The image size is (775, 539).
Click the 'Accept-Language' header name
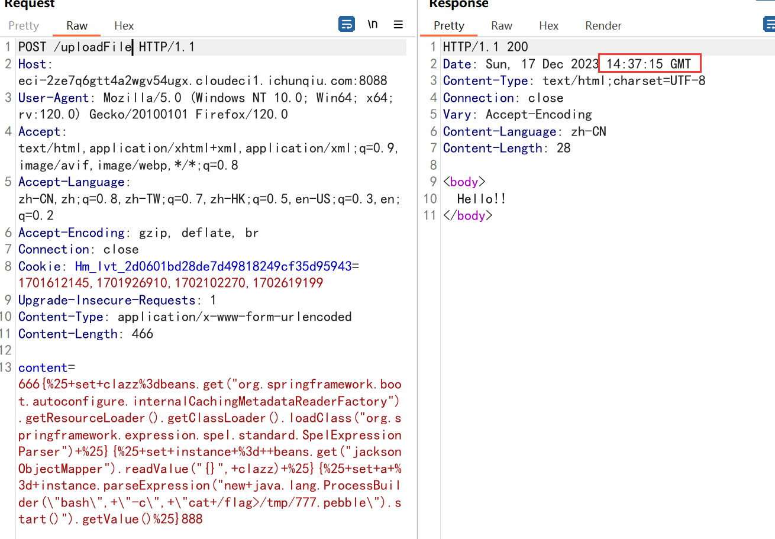click(x=72, y=182)
